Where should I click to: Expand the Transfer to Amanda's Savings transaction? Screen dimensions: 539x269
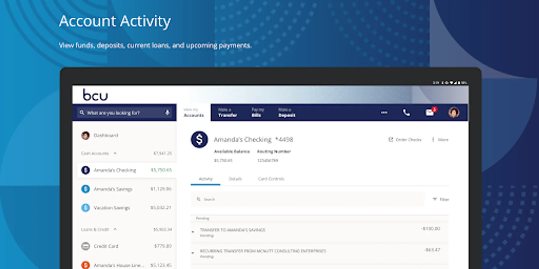pyautogui.click(x=193, y=232)
